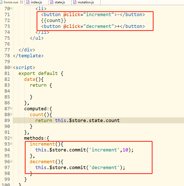184x186 pixels.
Task: Collapse the computed block at line 87
Action: coord(11,108)
